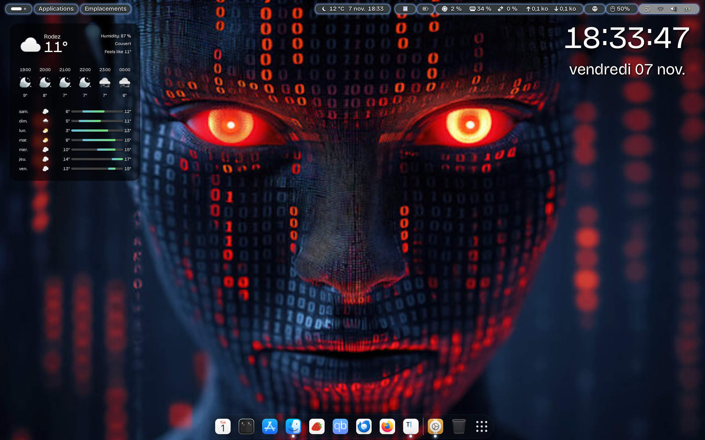Open the Emplacements menu

tap(105, 9)
